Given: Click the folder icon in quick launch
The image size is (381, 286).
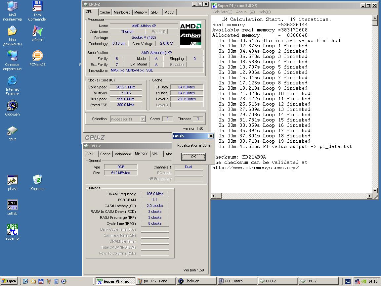Looking at the screenshot, I should tap(33, 281).
